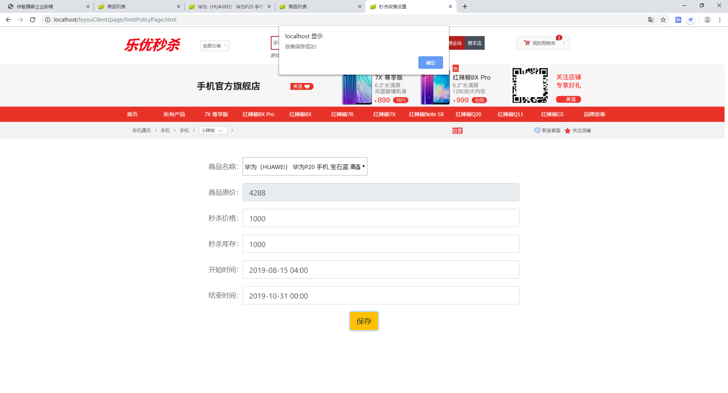Click the 联系客服 link
Image resolution: width=728 pixels, height=393 pixels.
point(551,130)
